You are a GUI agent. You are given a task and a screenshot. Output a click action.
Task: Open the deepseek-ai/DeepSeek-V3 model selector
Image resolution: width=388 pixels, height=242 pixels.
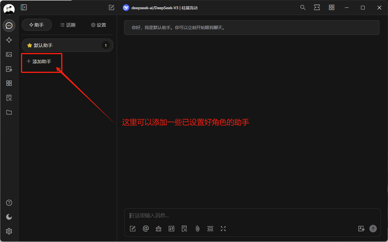[x=160, y=8]
